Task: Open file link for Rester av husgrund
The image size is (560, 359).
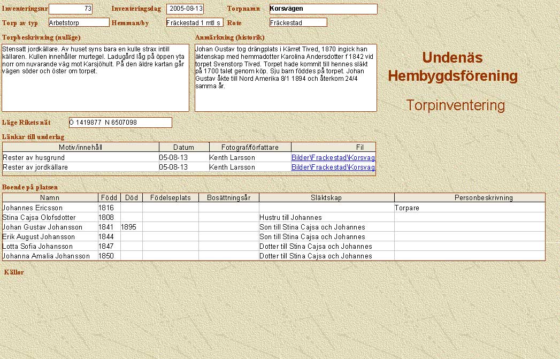Action: [x=333, y=157]
